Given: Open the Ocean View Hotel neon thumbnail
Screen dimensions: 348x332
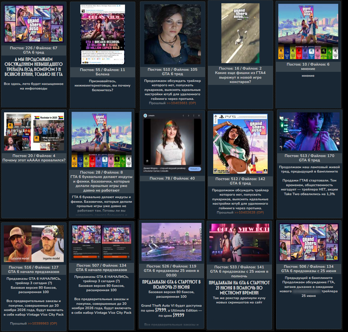Looking at the screenshot, I should click(239, 243).
